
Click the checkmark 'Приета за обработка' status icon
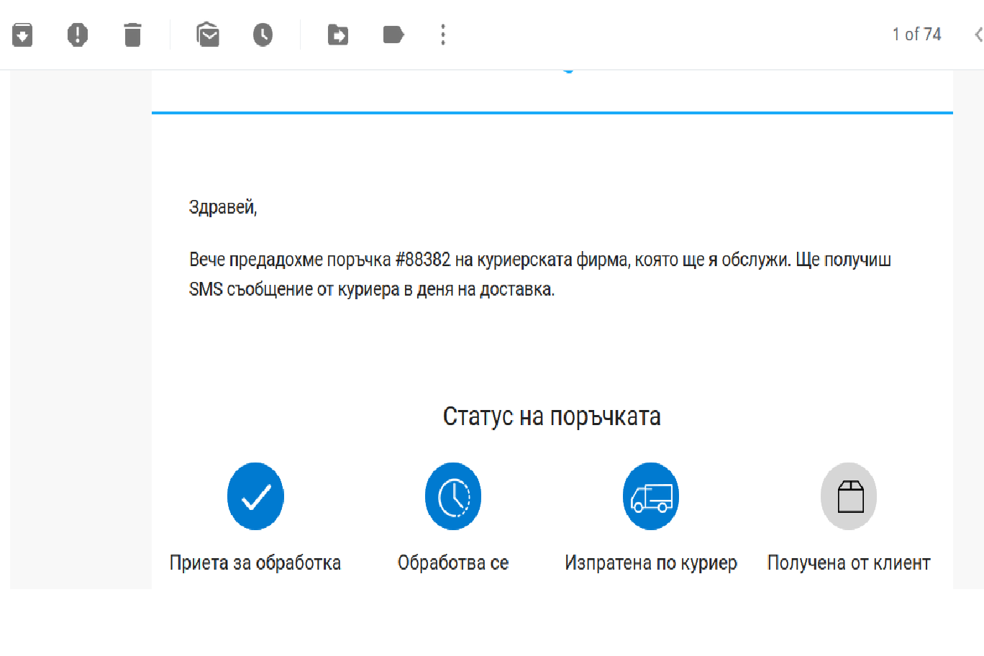255,496
